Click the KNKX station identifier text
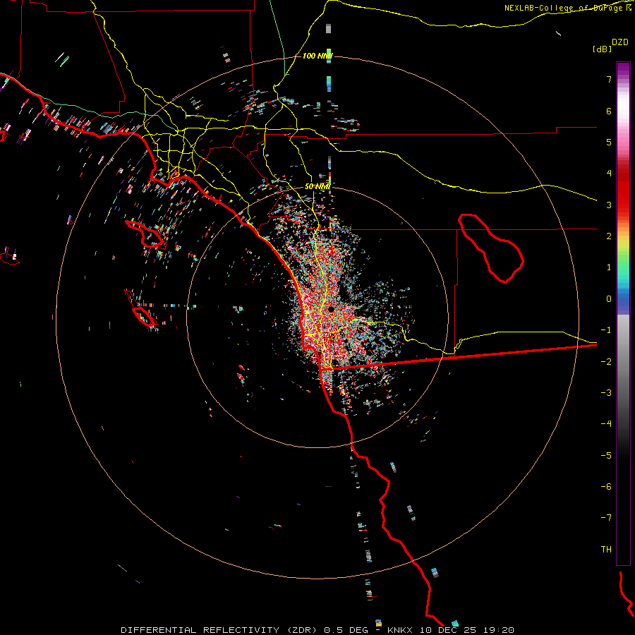The height and width of the screenshot is (635, 635). click(400, 630)
